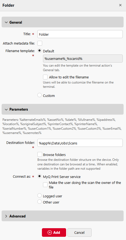Click the red Add button label

pyautogui.click(x=57, y=232)
